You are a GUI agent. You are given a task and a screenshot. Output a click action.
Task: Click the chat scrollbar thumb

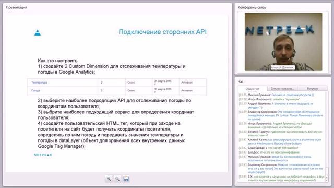coord(327,171)
